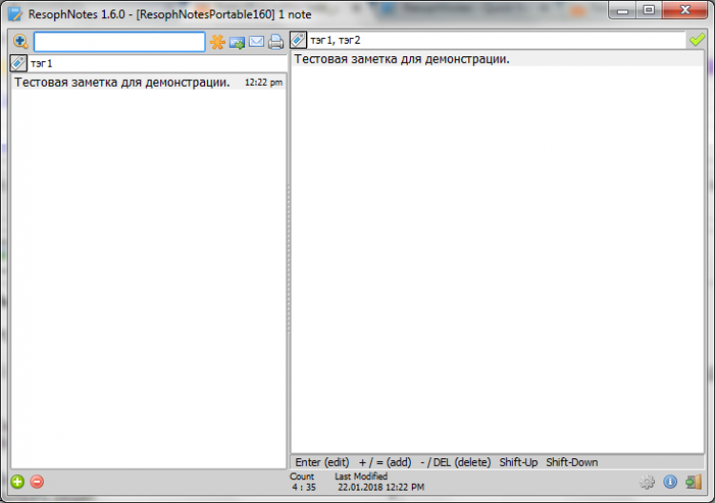
Task: Close the ResophNotes window
Action: point(684,10)
